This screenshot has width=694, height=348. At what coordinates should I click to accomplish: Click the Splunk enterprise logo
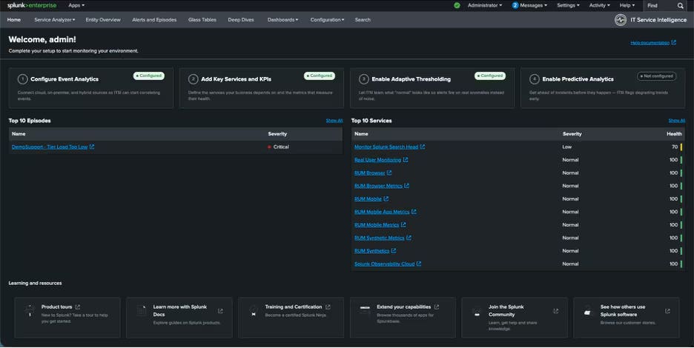[x=31, y=5]
